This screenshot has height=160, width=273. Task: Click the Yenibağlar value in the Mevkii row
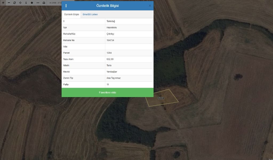tap(112, 72)
